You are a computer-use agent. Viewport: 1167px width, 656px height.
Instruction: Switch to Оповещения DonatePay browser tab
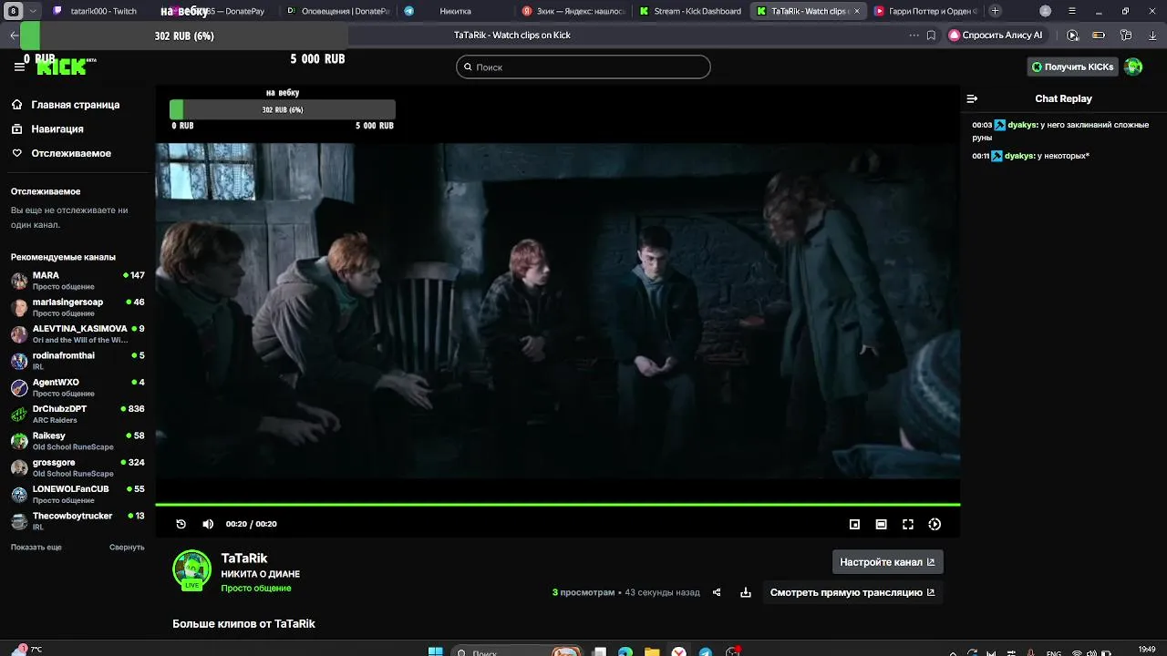(338, 11)
